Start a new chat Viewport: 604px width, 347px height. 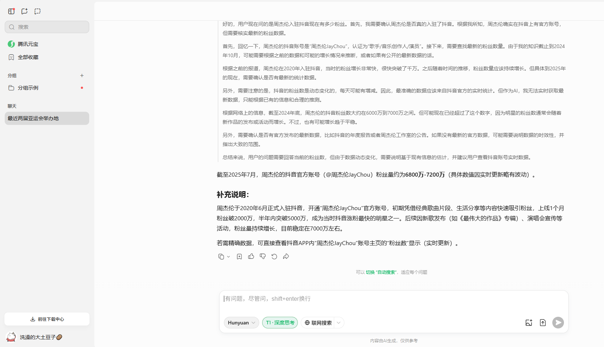pyautogui.click(x=24, y=11)
